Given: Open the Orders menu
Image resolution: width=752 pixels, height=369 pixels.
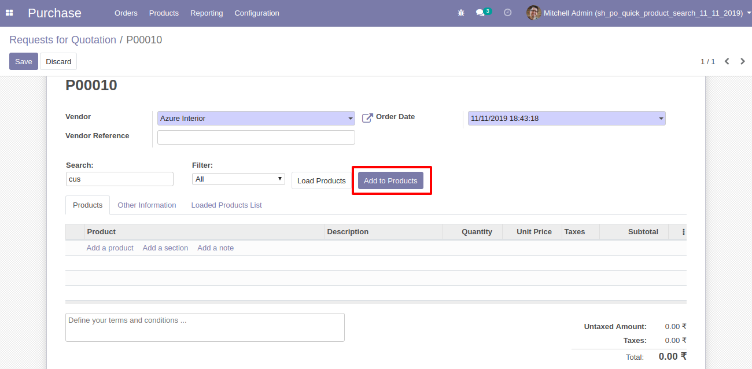Looking at the screenshot, I should pyautogui.click(x=126, y=13).
